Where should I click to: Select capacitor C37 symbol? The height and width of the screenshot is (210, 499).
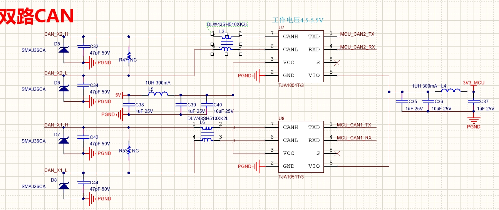coord(473,101)
